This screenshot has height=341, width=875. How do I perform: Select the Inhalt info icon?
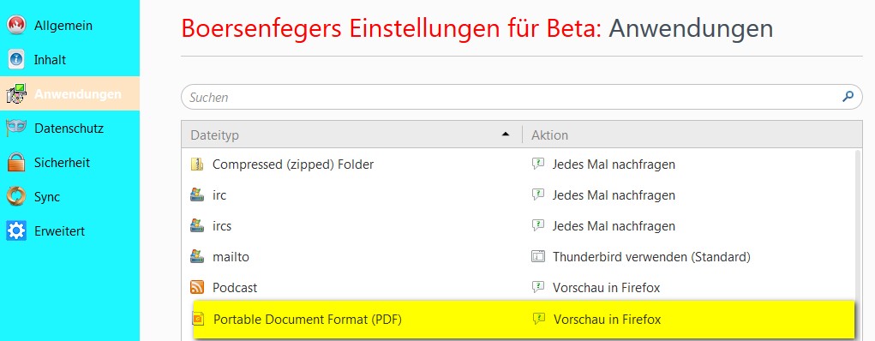pyautogui.click(x=16, y=60)
